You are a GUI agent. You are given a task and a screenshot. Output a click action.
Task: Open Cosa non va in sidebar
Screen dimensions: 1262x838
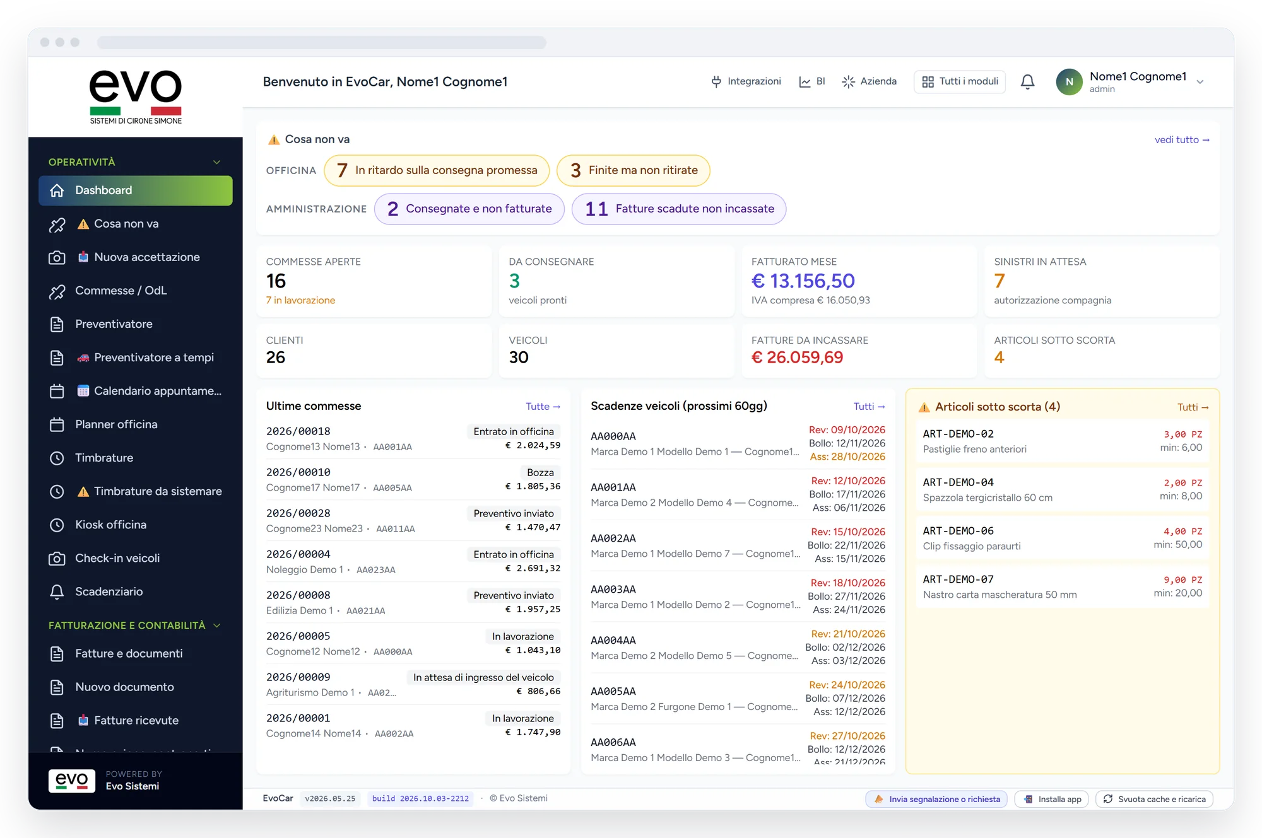point(135,224)
